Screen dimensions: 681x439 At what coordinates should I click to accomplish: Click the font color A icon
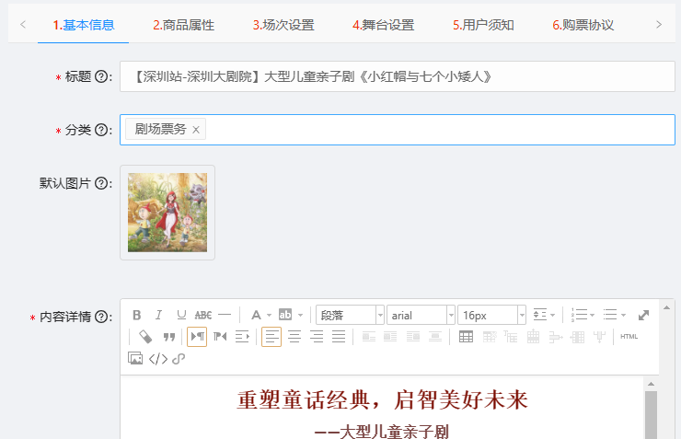256,315
